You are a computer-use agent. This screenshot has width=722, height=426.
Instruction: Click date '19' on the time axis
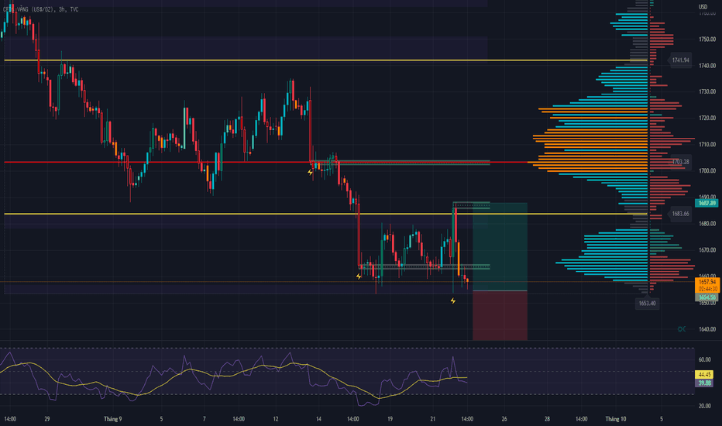click(390, 418)
